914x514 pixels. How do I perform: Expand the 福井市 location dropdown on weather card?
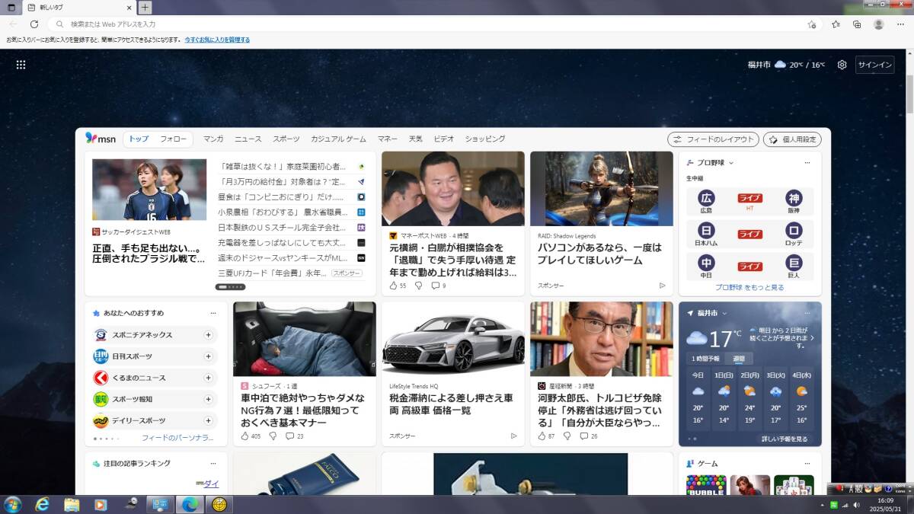click(724, 313)
